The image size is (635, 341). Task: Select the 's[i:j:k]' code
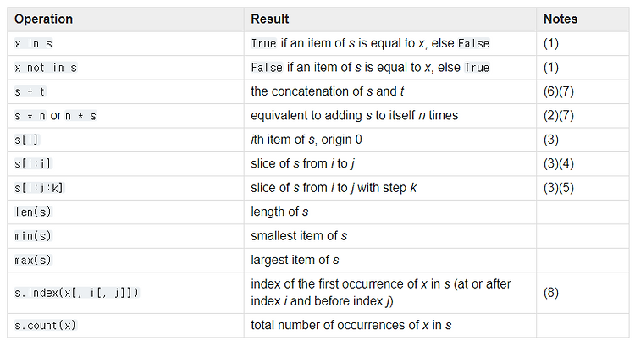[39, 188]
